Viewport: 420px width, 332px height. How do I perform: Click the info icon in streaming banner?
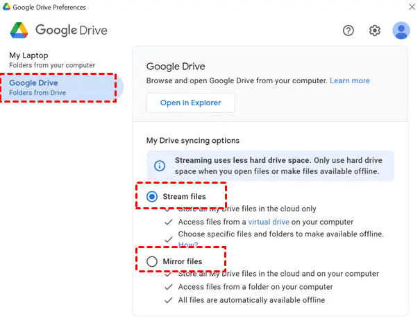(x=160, y=166)
